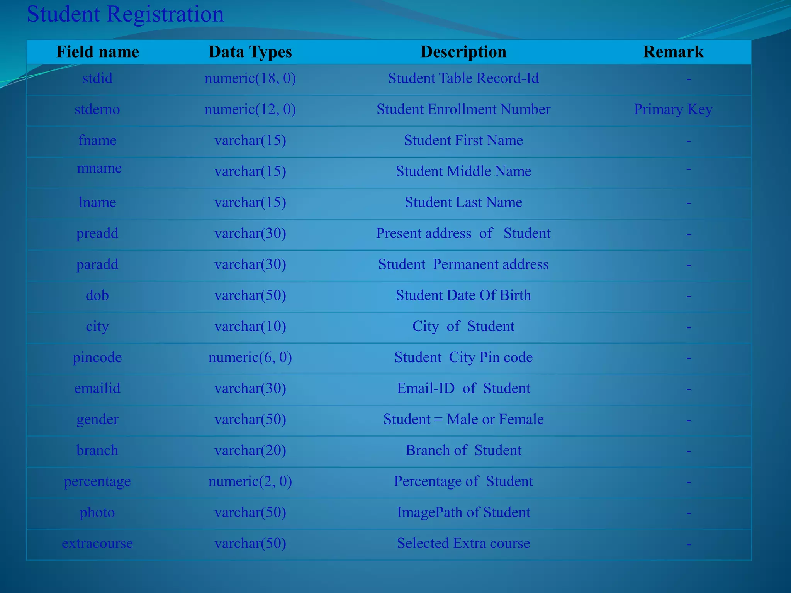The height and width of the screenshot is (593, 791).
Task: Select the Data Types column header
Action: 250,52
